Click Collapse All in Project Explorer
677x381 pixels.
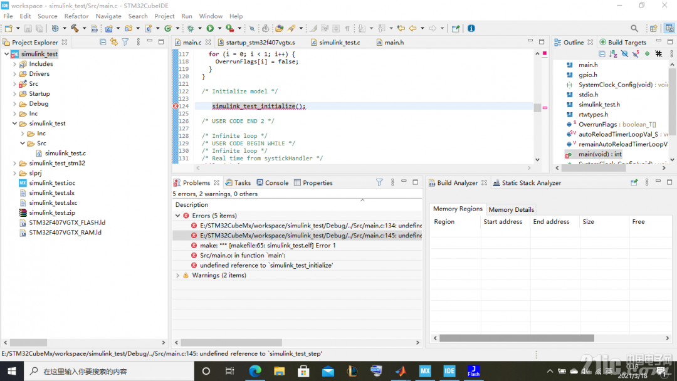pyautogui.click(x=103, y=42)
